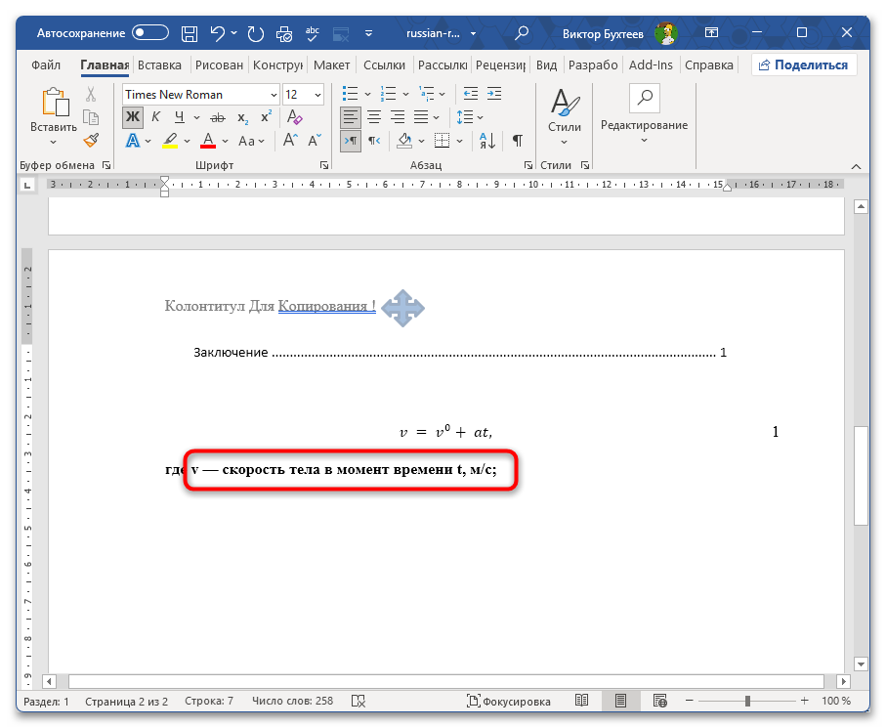Center-align the paragraph
886x728 pixels.
374,117
